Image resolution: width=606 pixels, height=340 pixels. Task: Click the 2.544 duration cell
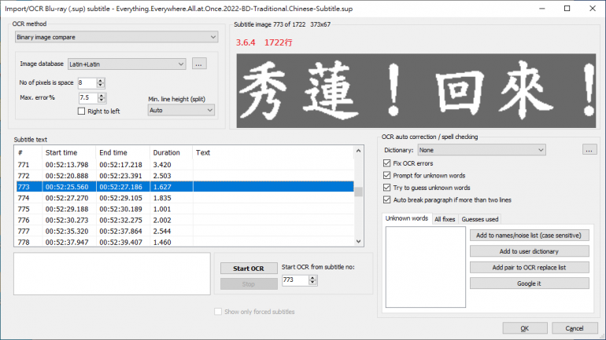pyautogui.click(x=162, y=232)
